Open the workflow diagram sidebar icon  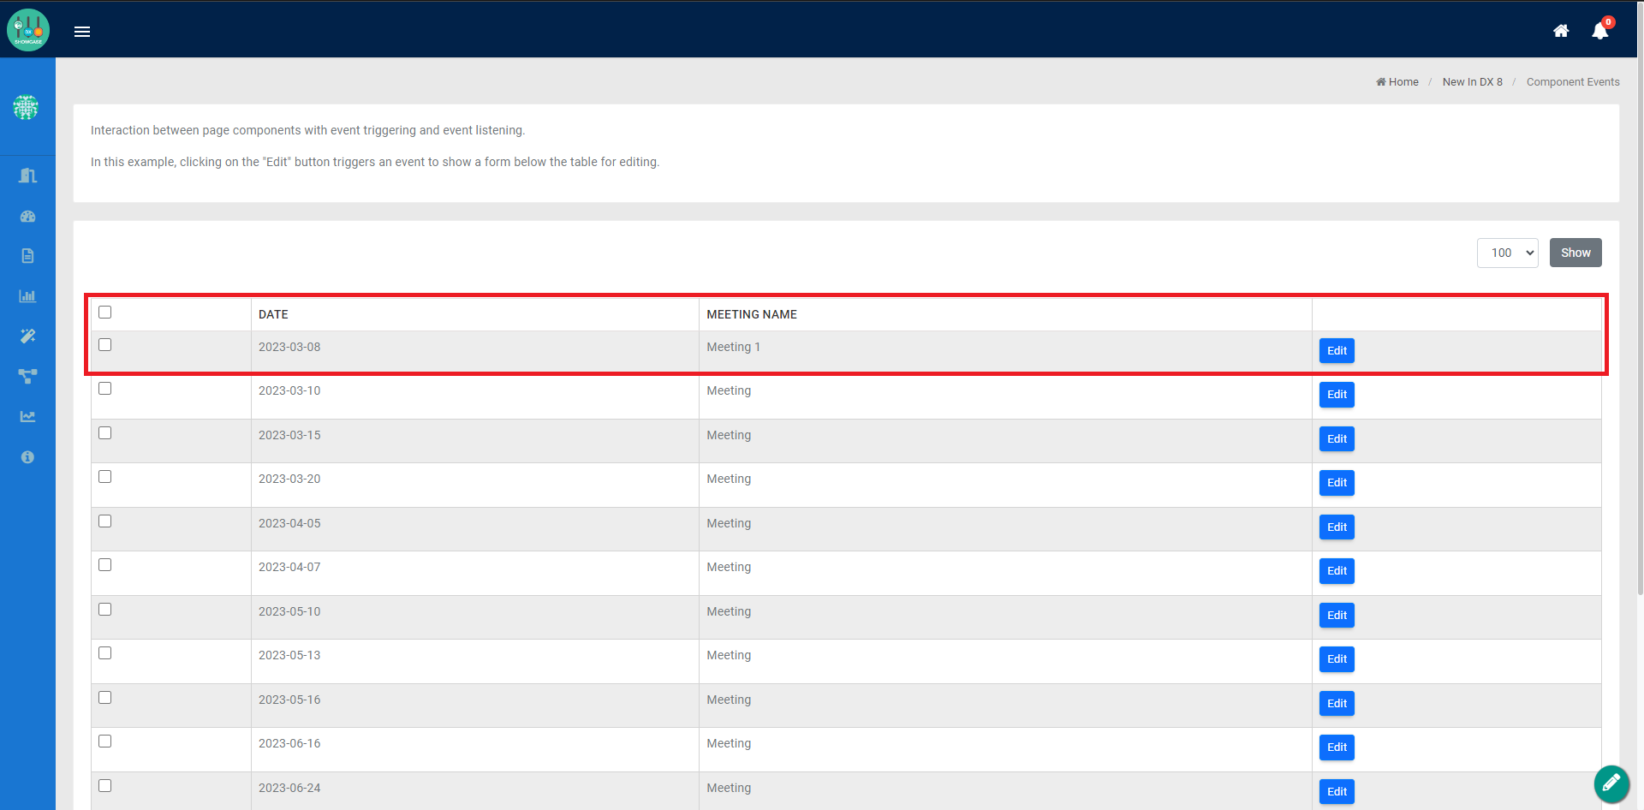click(27, 376)
